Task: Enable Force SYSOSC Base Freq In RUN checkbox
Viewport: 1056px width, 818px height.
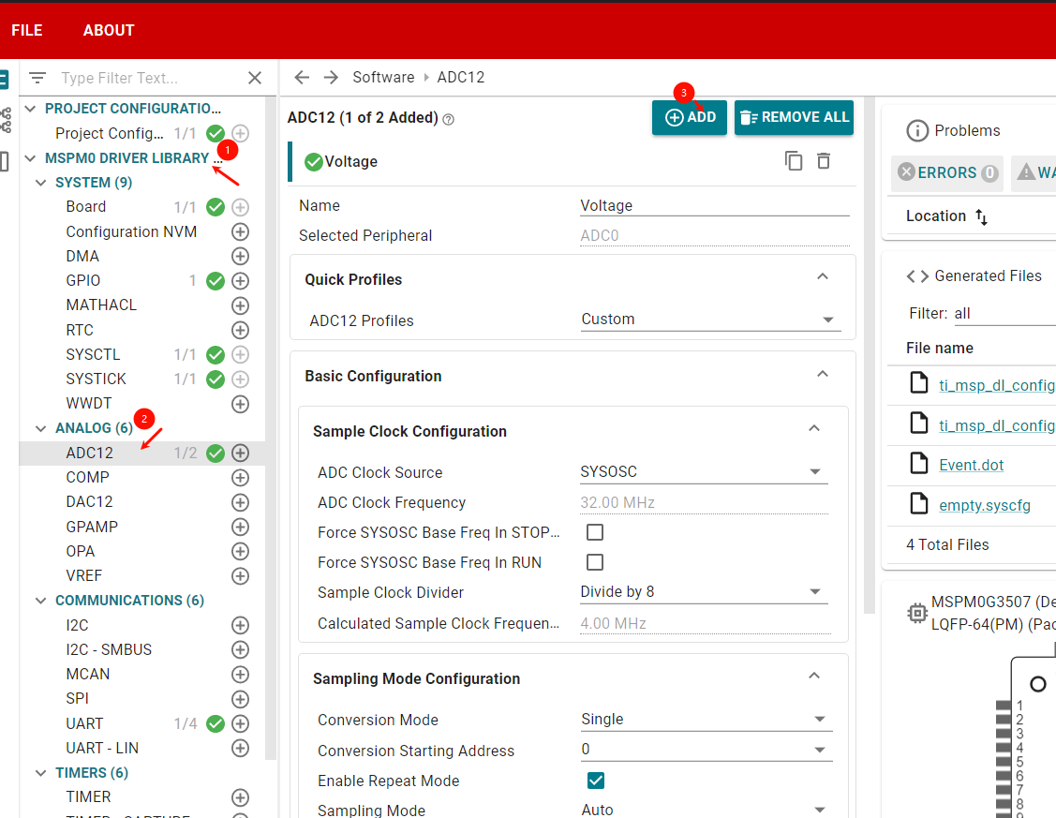Action: (x=595, y=562)
